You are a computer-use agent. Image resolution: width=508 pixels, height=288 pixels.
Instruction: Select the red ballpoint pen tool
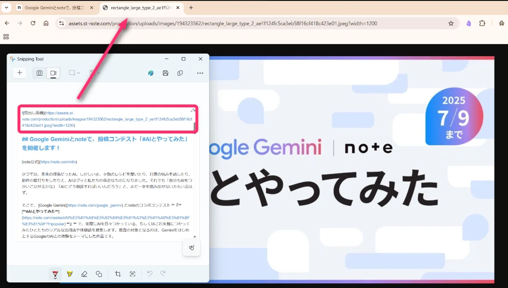click(x=55, y=274)
